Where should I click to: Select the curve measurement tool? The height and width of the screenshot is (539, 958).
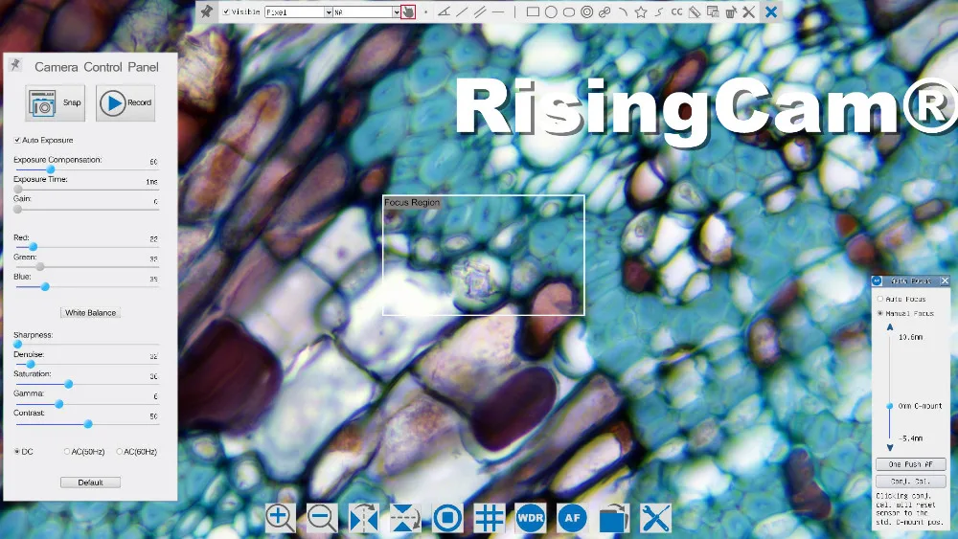tap(659, 11)
